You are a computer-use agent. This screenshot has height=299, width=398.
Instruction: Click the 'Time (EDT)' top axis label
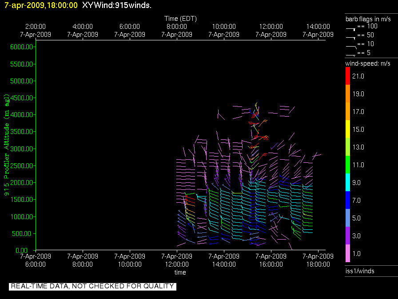[180, 19]
